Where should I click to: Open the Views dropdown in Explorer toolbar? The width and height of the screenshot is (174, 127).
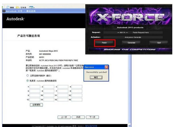pyautogui.click(x=32, y=8)
